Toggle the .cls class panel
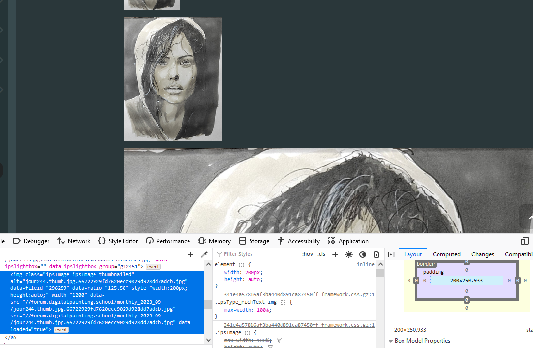 point(321,254)
